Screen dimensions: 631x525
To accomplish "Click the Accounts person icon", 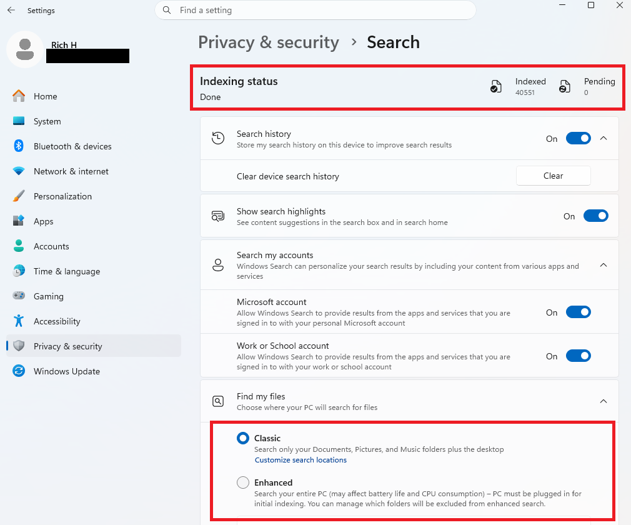I will click(x=19, y=246).
